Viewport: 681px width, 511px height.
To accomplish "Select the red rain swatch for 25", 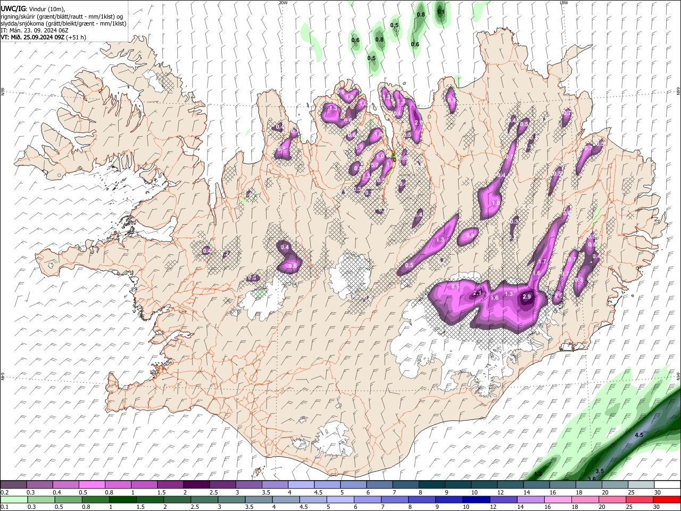I will tap(638, 499).
